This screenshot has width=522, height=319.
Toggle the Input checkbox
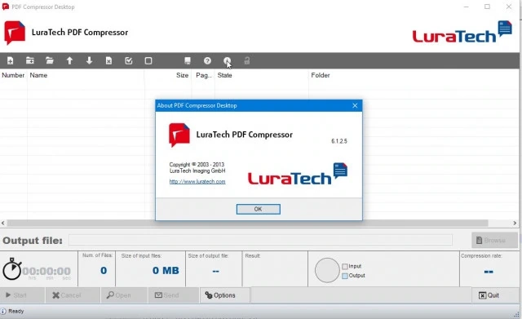[x=345, y=267]
